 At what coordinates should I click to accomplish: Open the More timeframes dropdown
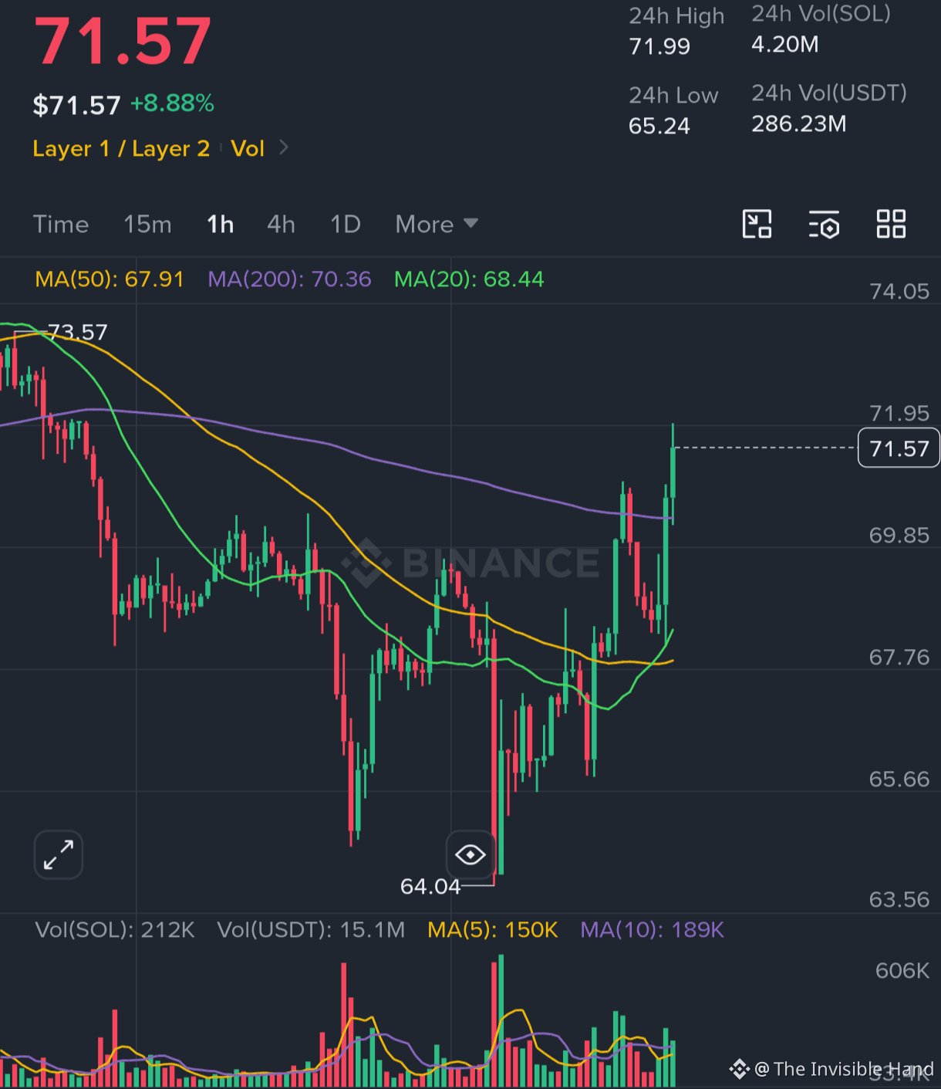click(437, 225)
